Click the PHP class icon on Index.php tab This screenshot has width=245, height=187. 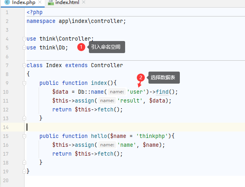(x=7, y=3)
